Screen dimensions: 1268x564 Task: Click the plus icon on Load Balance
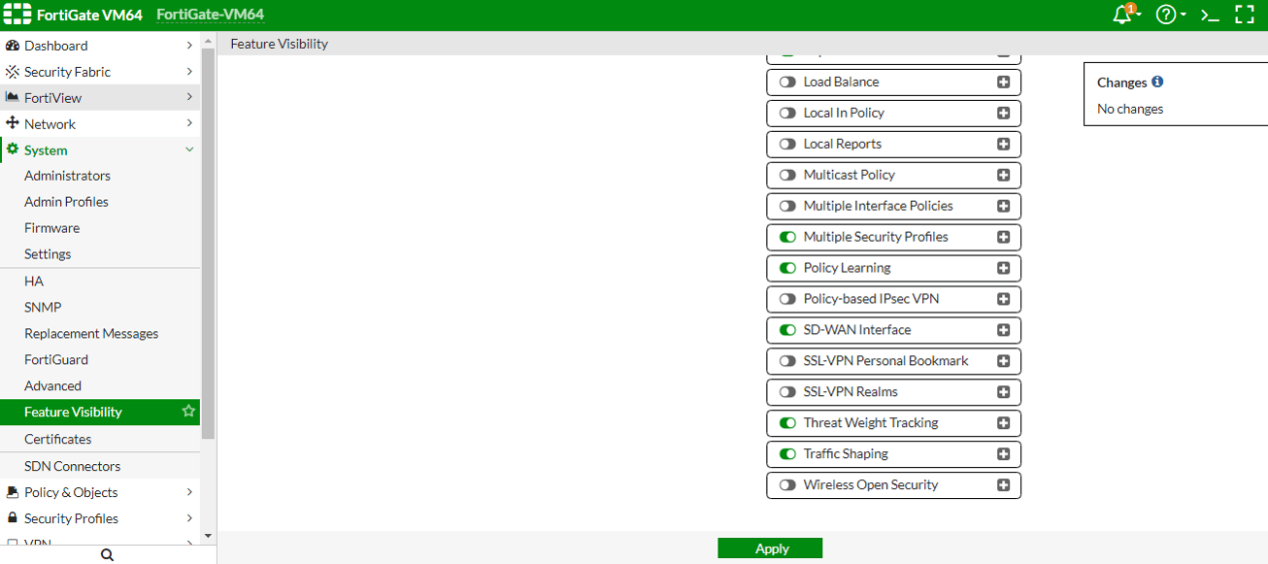coord(1004,83)
